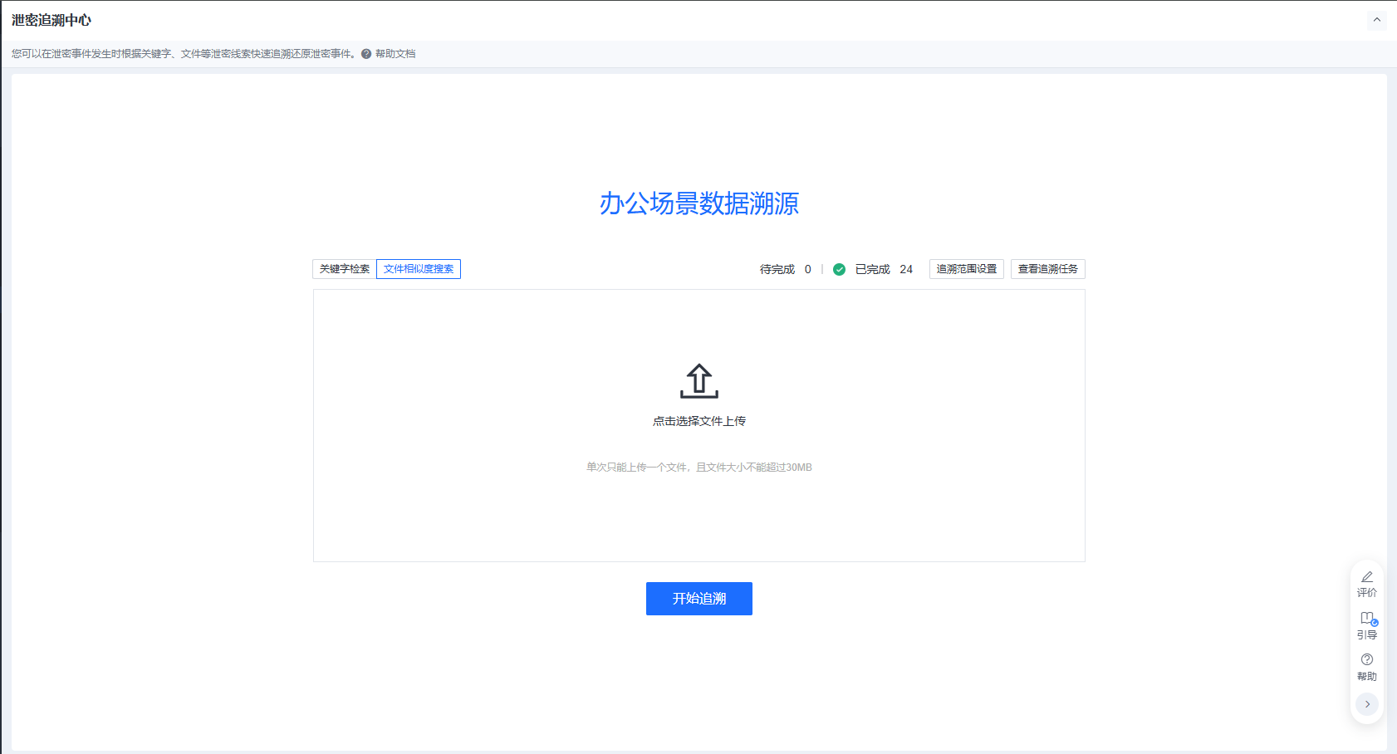Open the 评价 pencil icon in floating sidebar

click(1366, 577)
